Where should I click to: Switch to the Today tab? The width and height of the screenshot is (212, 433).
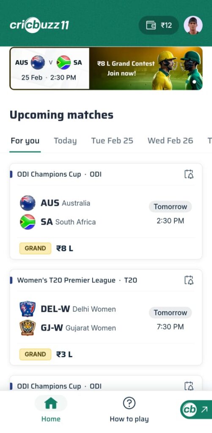(65, 141)
